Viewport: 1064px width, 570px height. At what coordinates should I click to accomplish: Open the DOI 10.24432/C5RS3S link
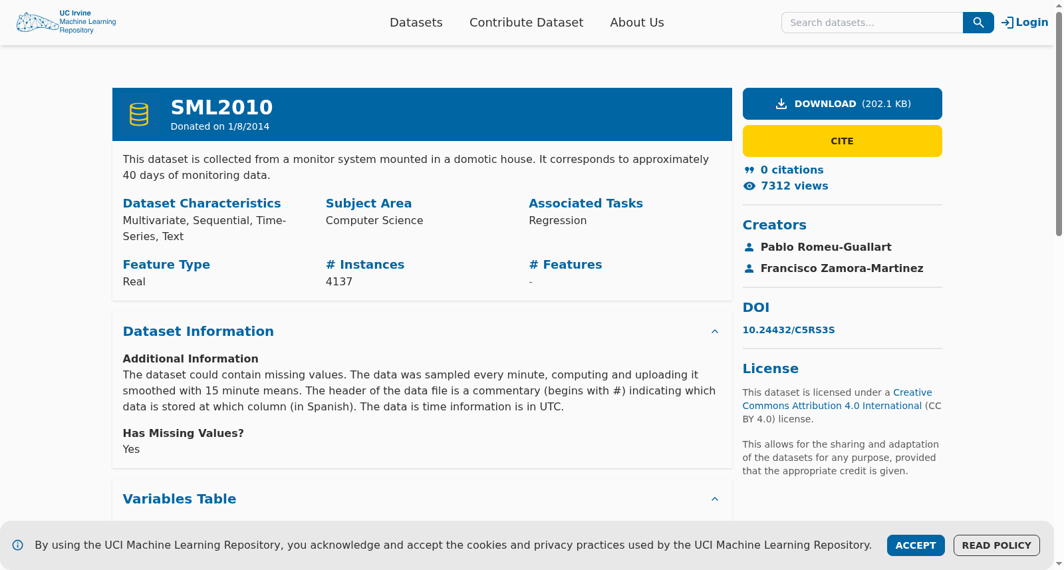(x=789, y=330)
